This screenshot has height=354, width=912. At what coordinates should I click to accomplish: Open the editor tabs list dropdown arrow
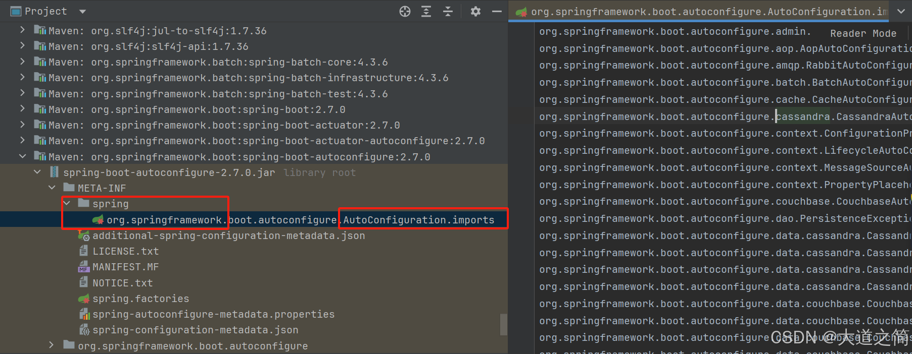(x=901, y=11)
